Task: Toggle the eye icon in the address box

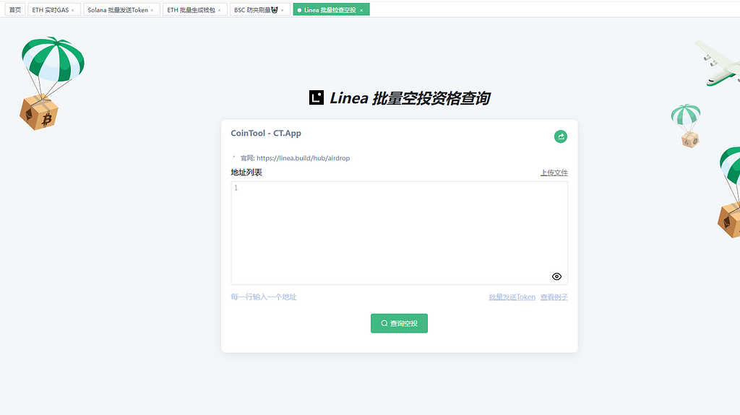Action: click(x=556, y=276)
